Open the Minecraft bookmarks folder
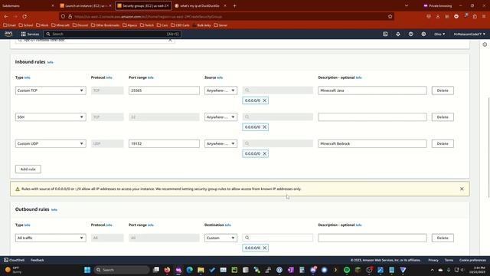490x276 pixels. point(60,25)
